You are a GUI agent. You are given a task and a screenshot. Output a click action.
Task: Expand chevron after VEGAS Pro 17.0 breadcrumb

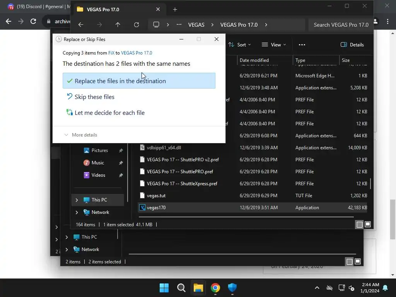[x=266, y=25]
